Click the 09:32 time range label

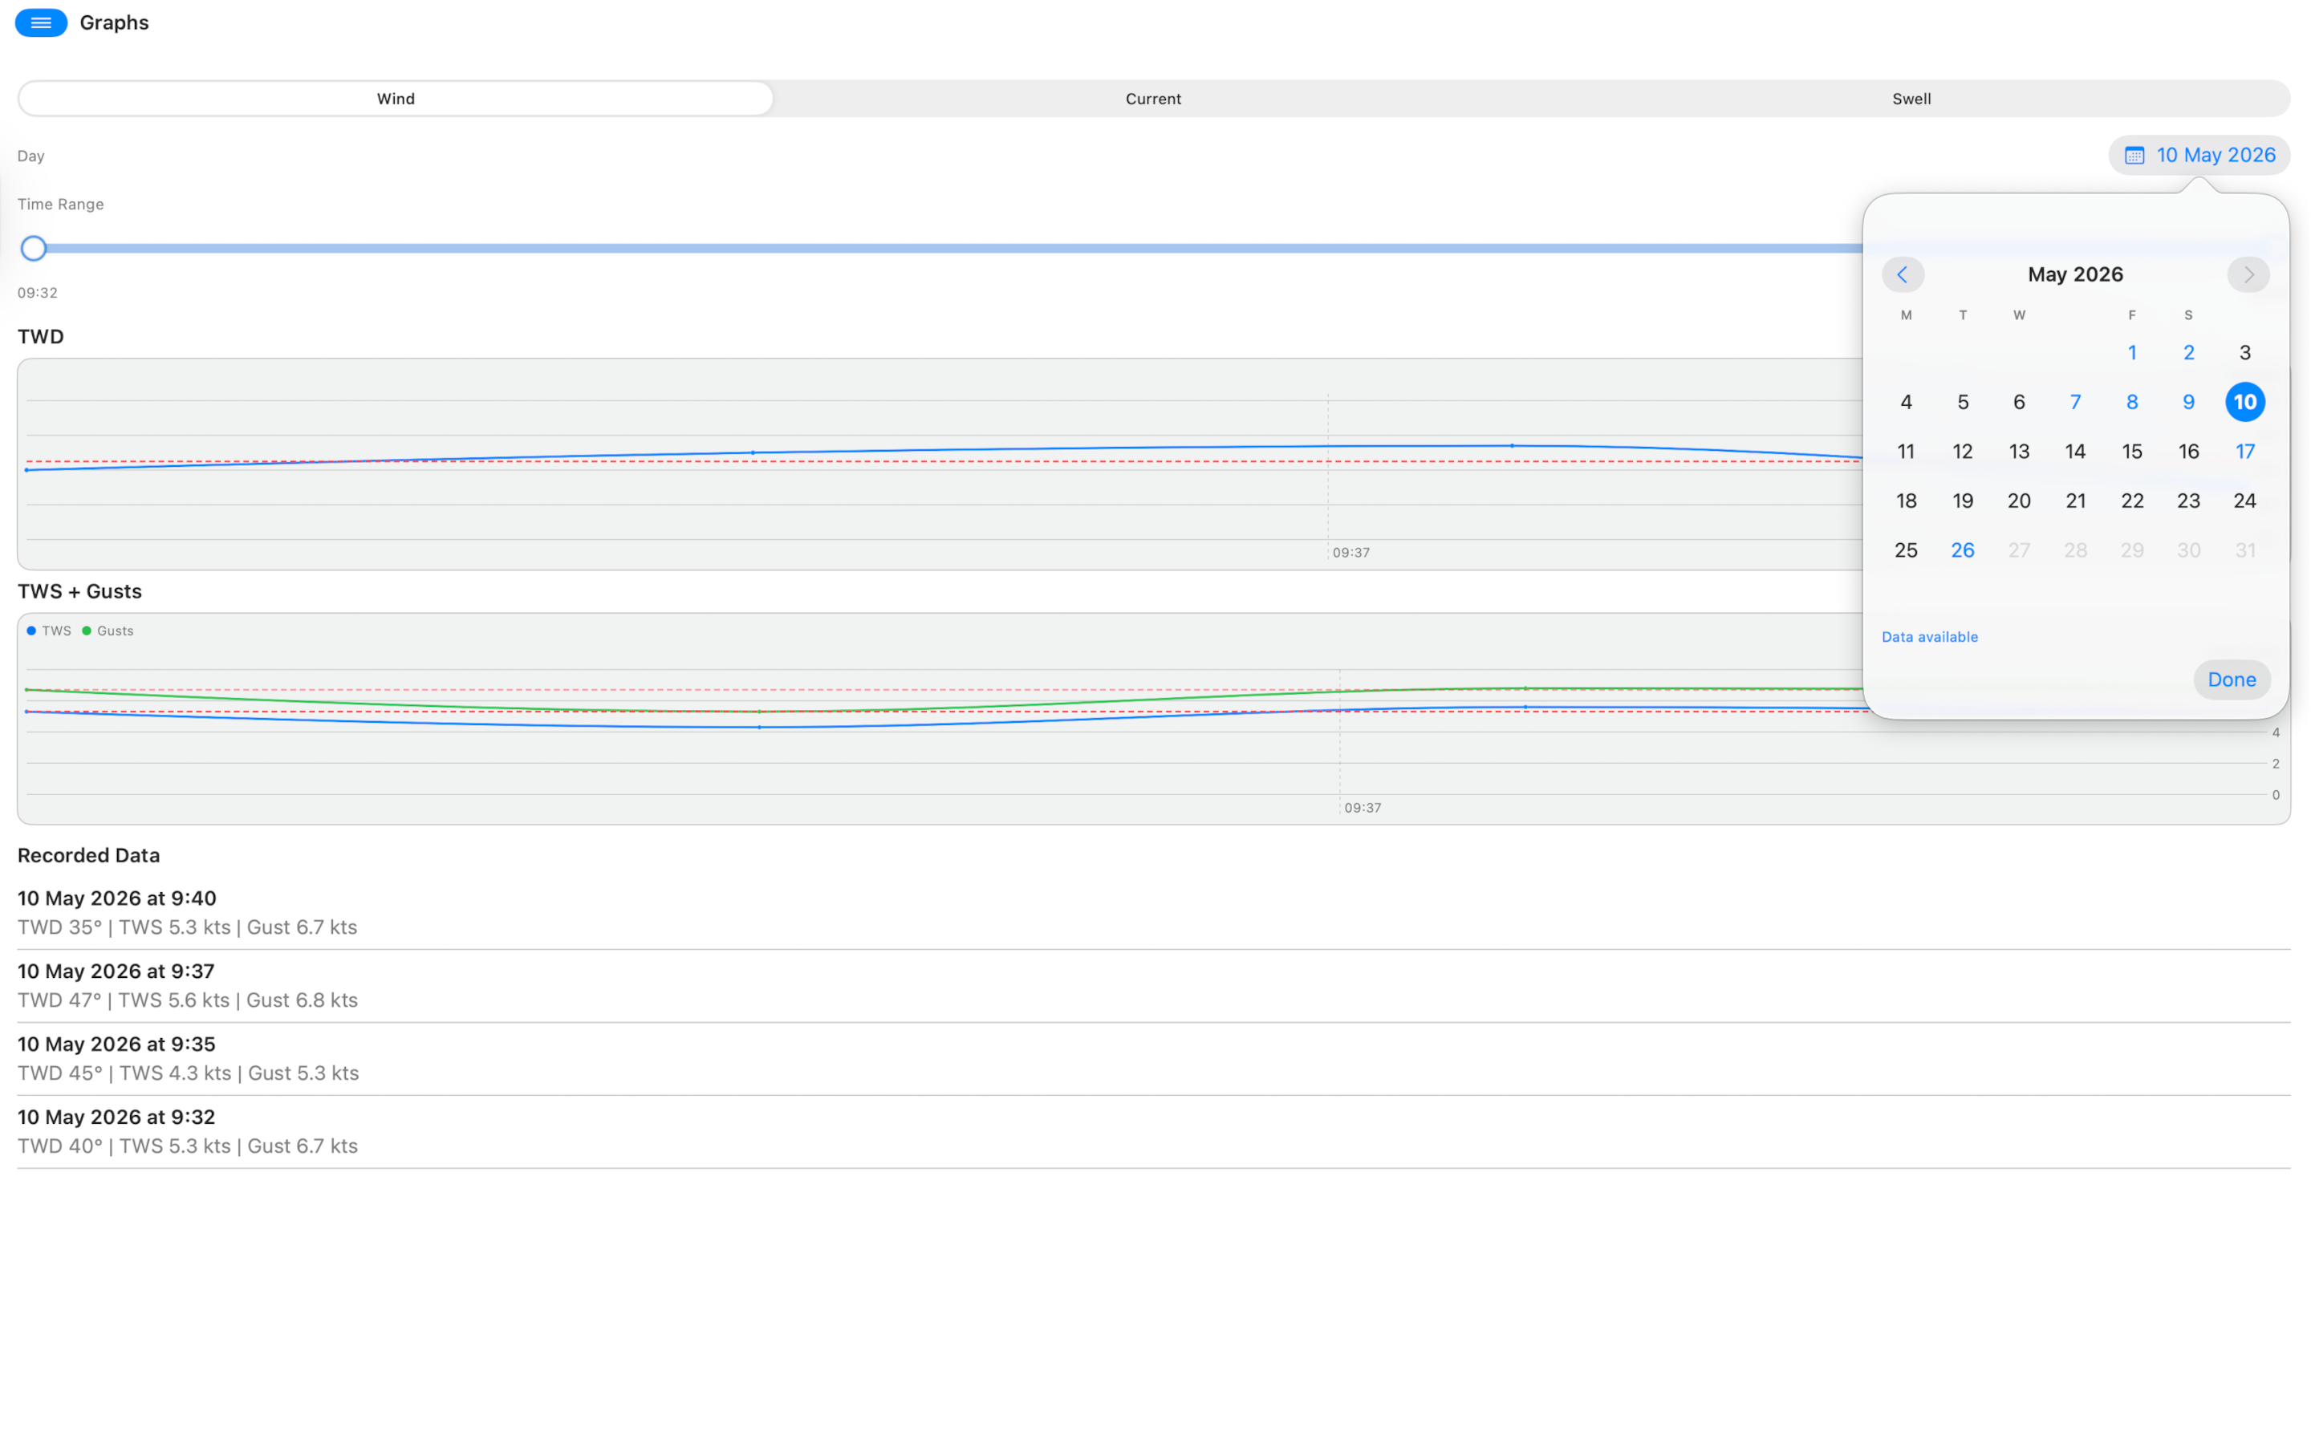[x=37, y=292]
